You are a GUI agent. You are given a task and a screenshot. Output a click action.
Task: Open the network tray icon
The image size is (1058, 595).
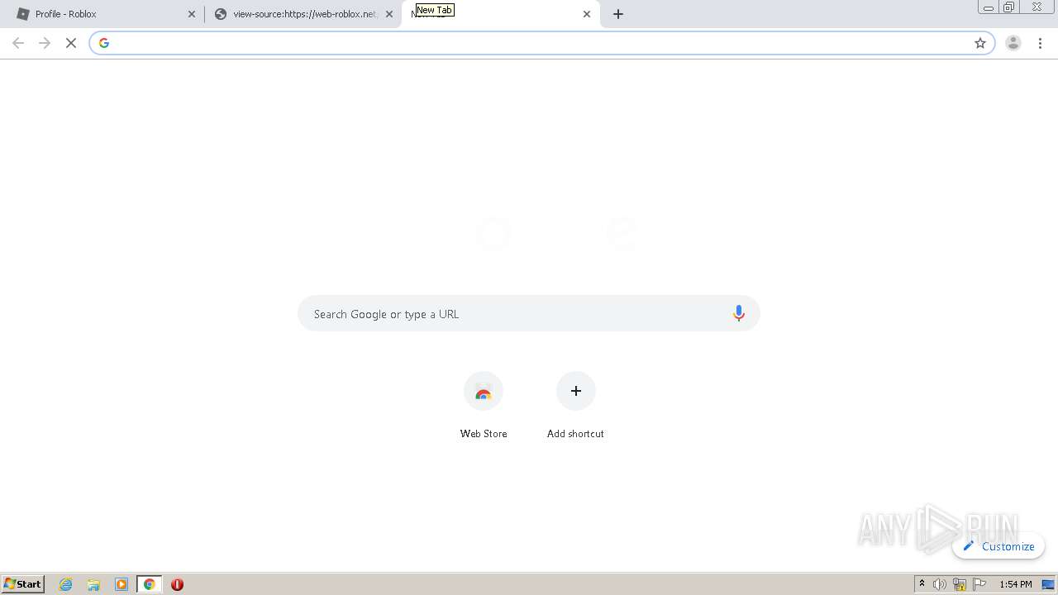[960, 584]
